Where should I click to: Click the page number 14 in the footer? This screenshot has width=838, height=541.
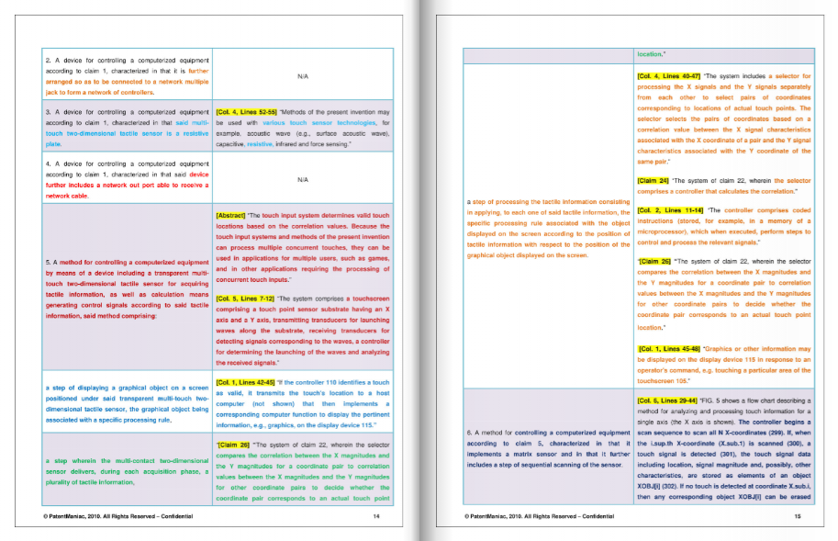point(376,516)
